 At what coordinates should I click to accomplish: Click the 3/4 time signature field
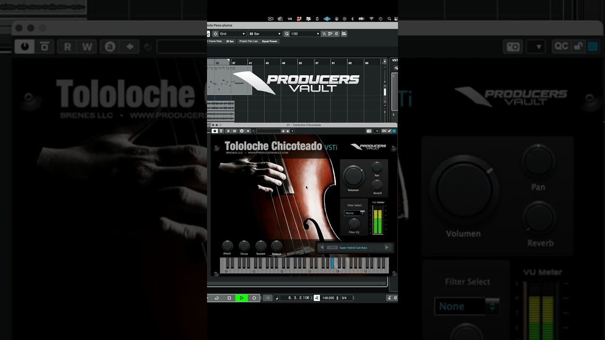tap(344, 298)
